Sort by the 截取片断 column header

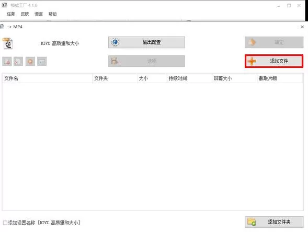[280, 78]
